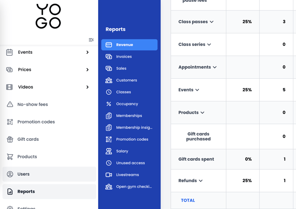296x209 pixels.
Task: Click the Livestreams camera icon
Action: 109,175
